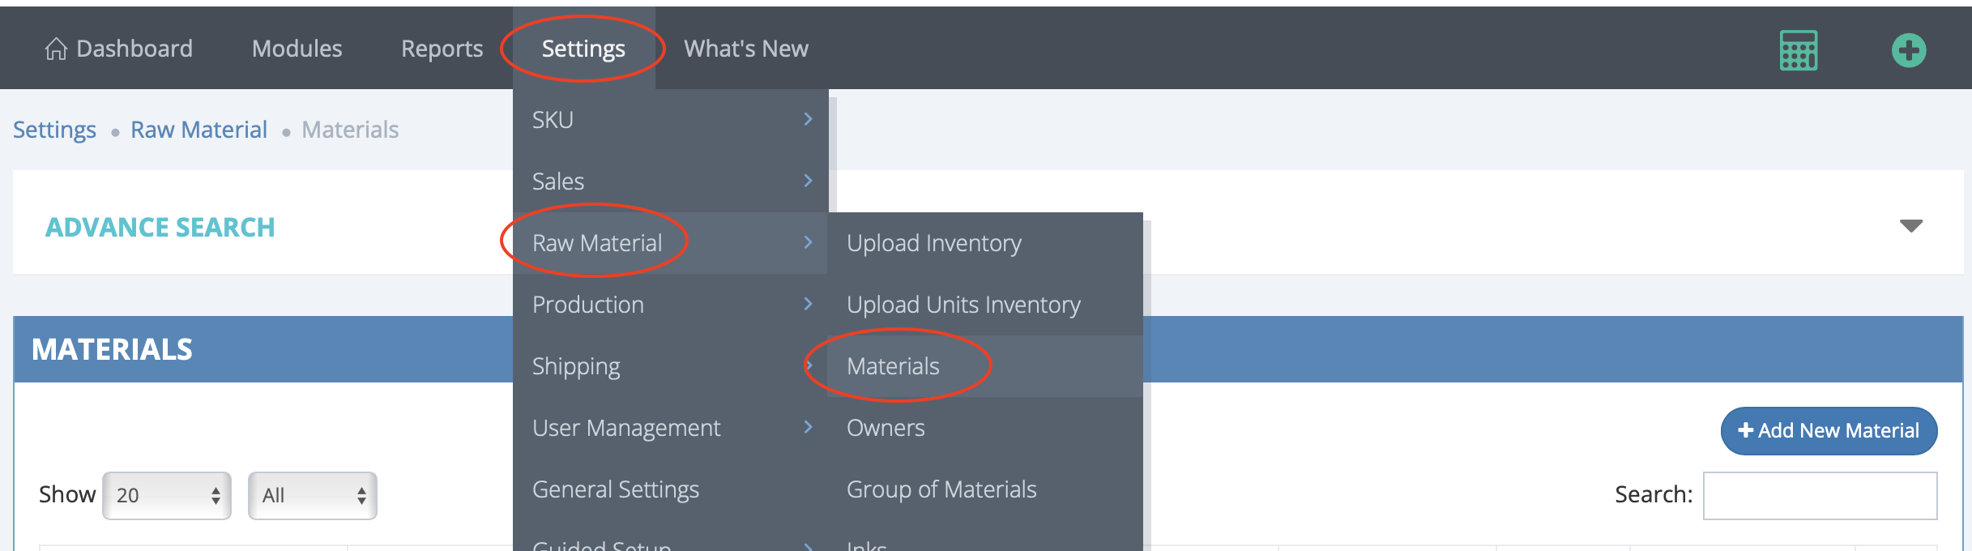The width and height of the screenshot is (1972, 551).
Task: Select Materials from Raw Material submenu
Action: (893, 366)
